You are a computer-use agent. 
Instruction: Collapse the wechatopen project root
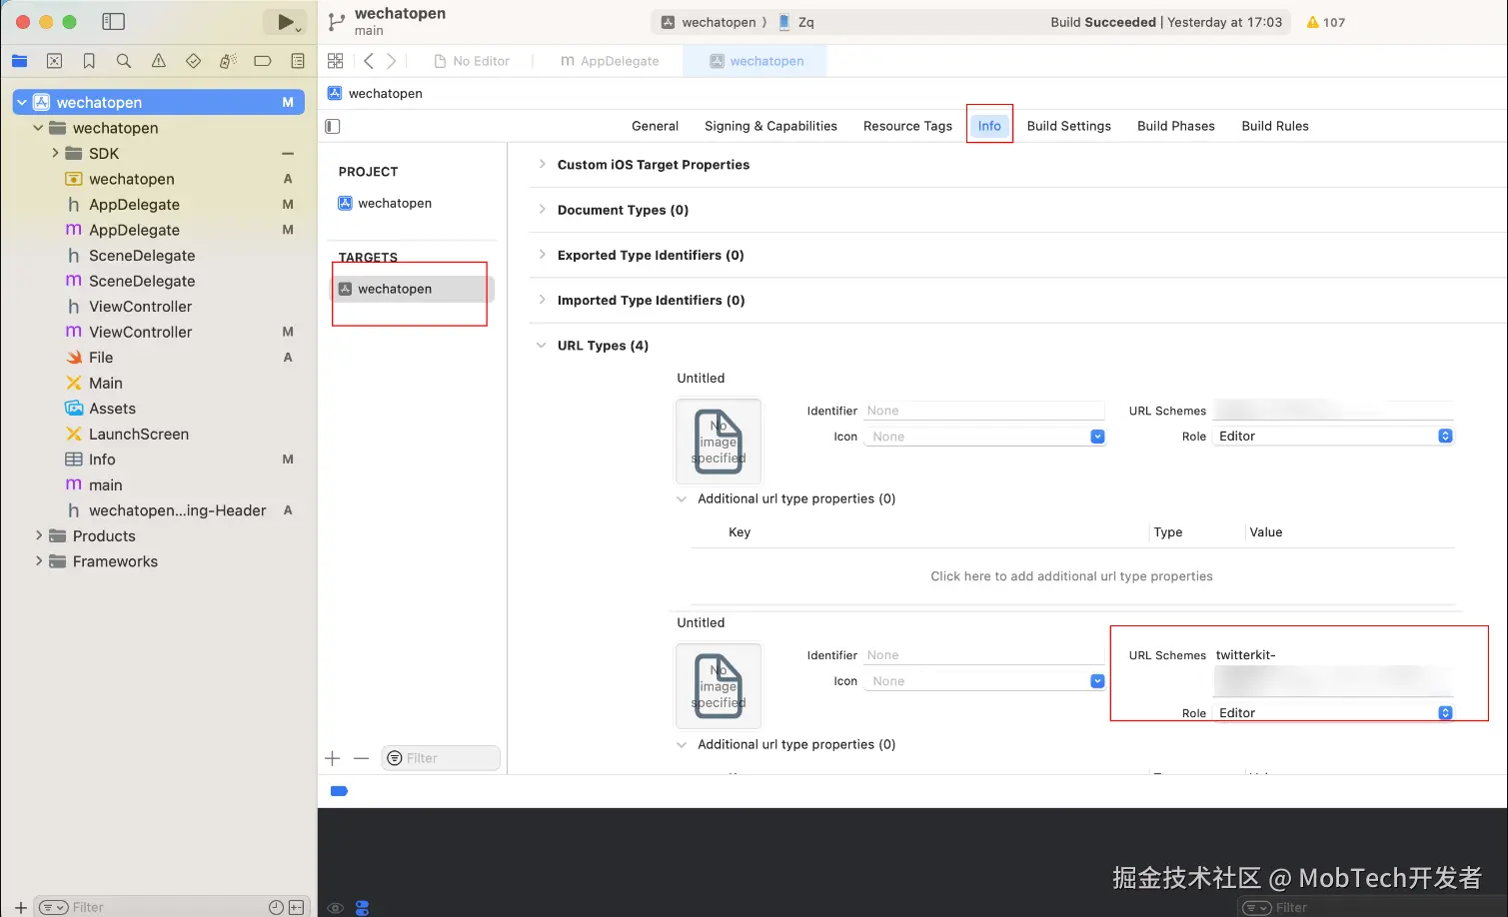tap(22, 102)
